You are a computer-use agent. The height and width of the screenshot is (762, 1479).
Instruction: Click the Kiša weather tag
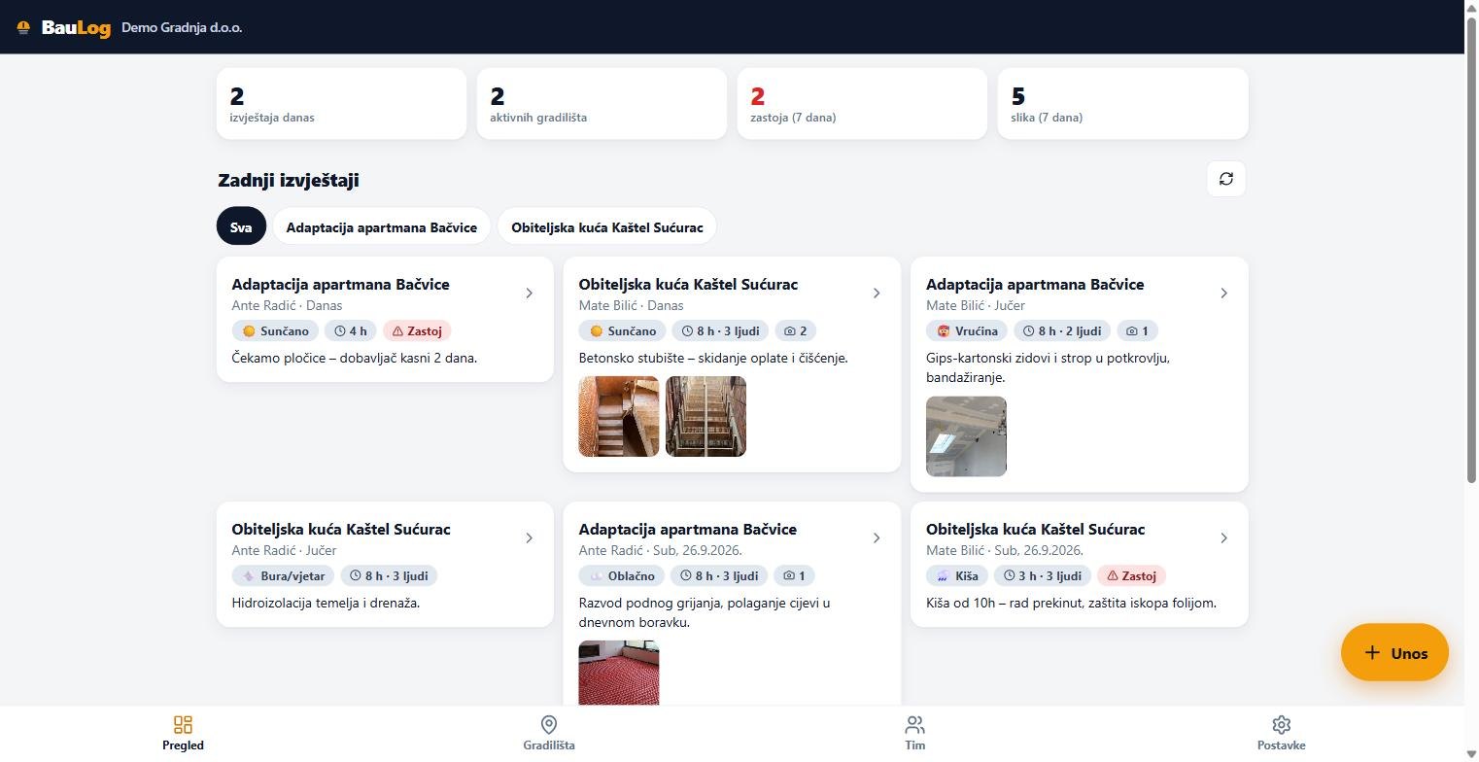point(957,575)
